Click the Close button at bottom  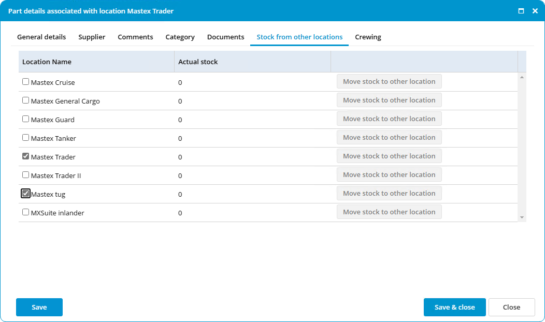[512, 307]
